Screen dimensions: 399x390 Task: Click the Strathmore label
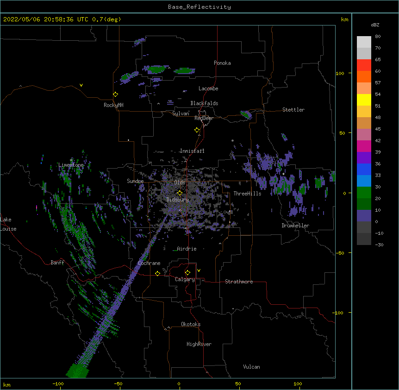point(239,282)
